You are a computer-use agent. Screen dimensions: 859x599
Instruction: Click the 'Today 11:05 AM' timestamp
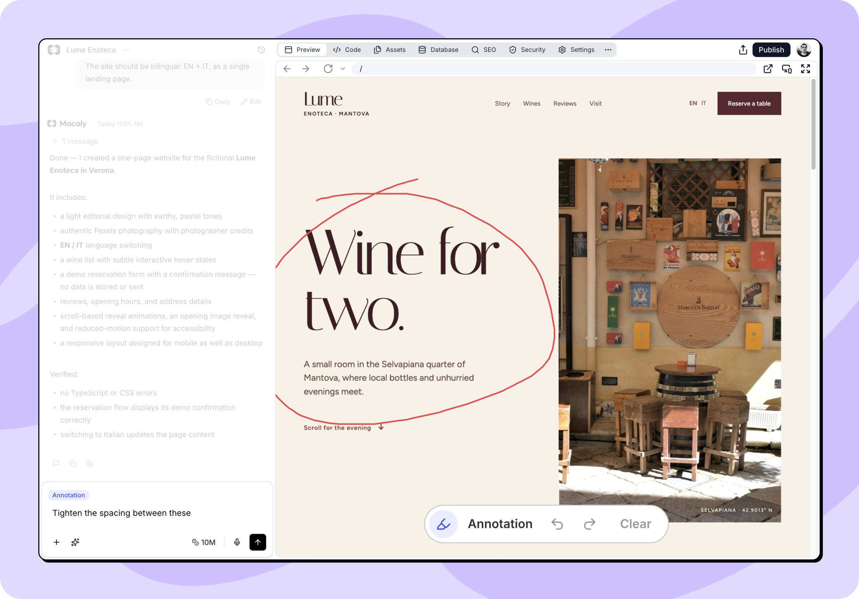point(120,124)
